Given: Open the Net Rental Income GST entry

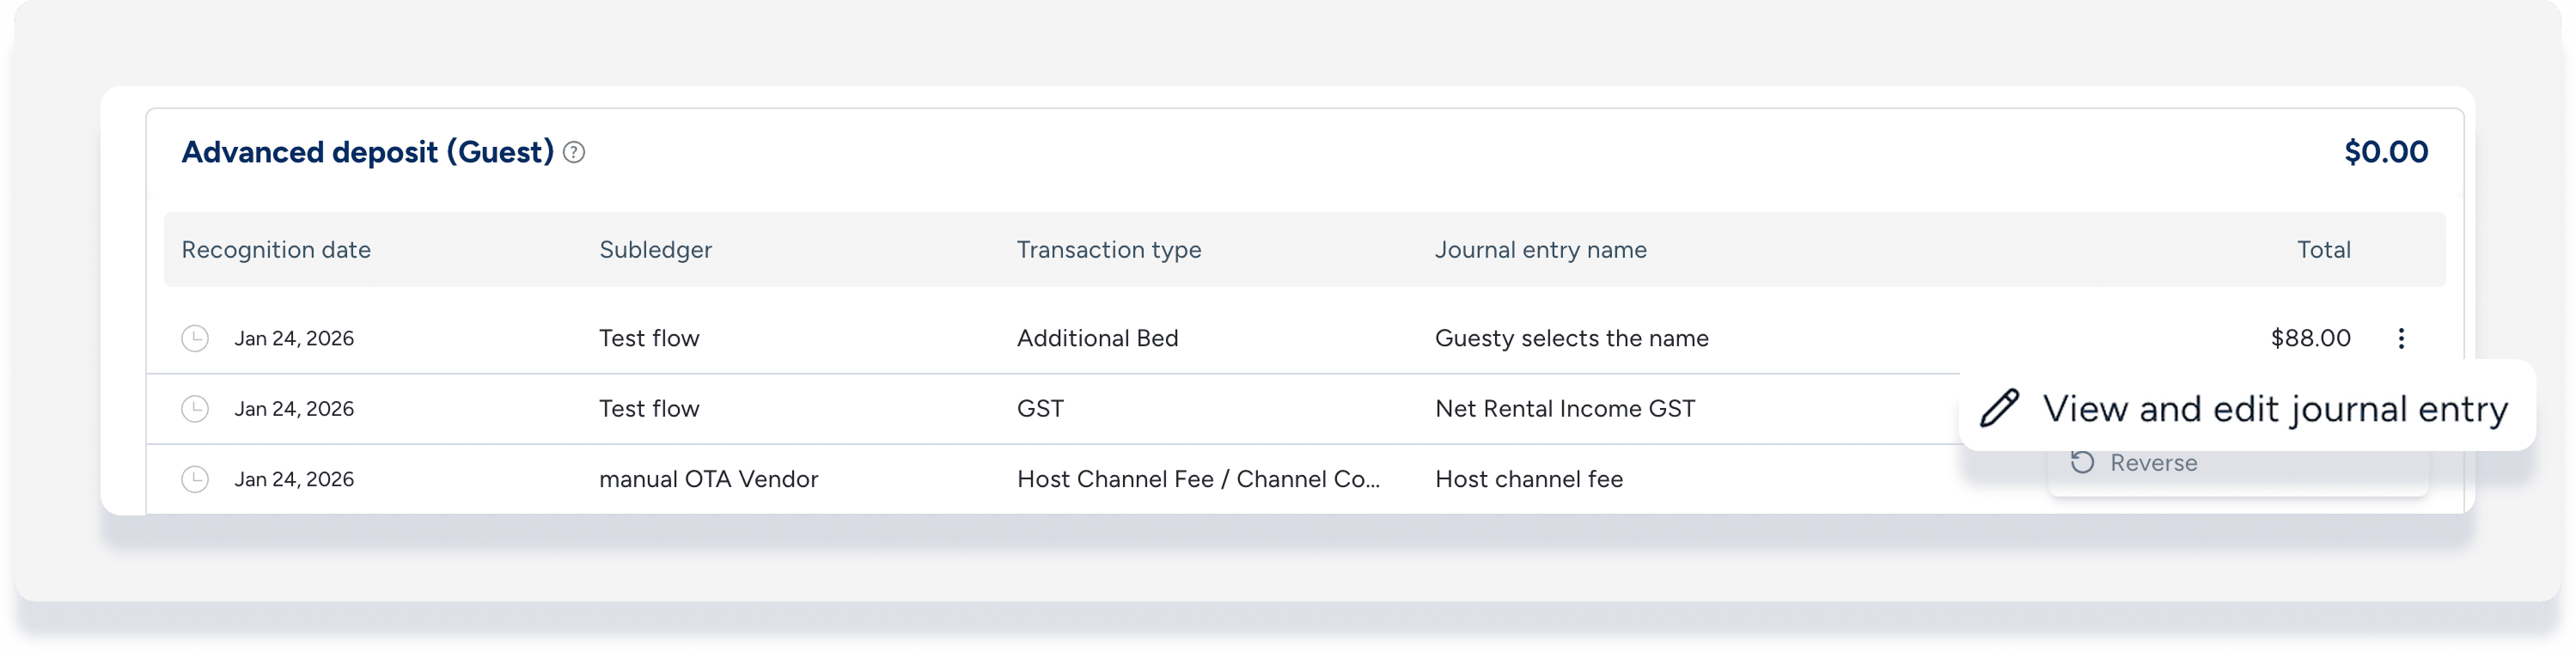Looking at the screenshot, I should (x=1565, y=409).
